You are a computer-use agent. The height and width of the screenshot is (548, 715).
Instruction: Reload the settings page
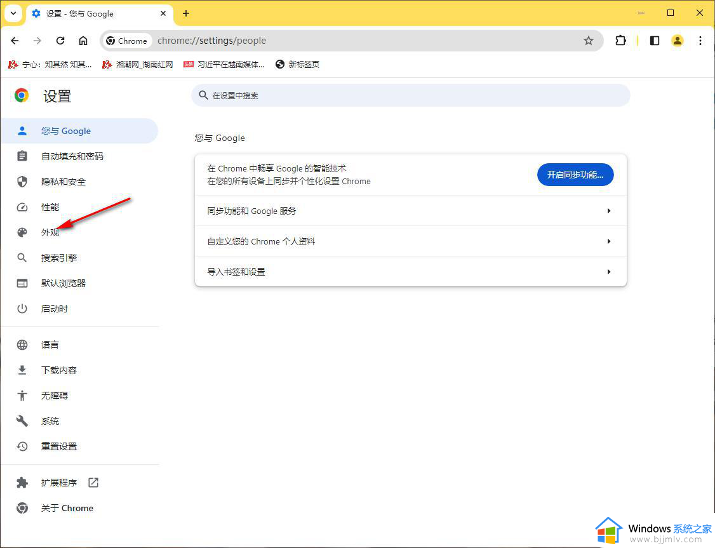[60, 41]
